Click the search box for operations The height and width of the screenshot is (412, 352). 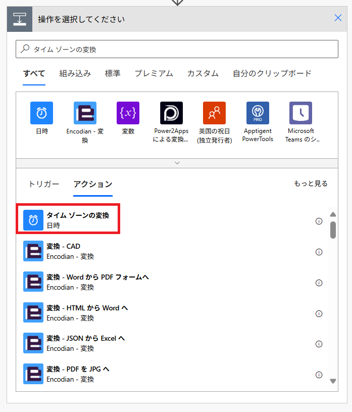[177, 49]
